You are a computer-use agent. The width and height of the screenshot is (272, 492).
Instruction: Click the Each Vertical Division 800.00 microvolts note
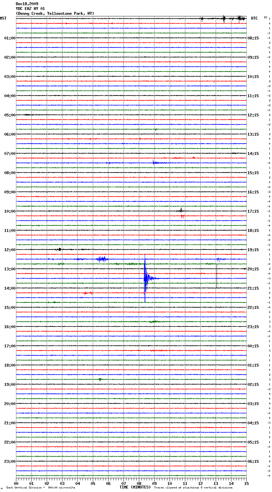[x=41, y=488]
